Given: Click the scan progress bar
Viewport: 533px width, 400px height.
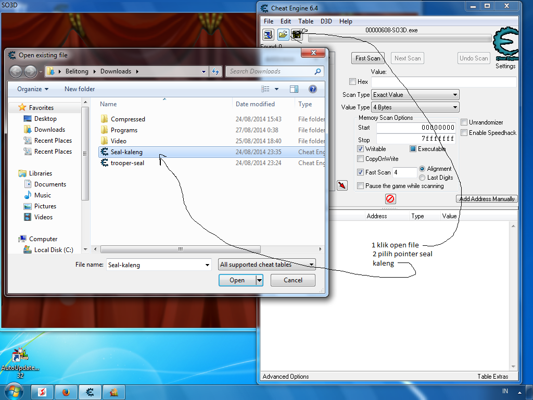Looking at the screenshot, I should pyautogui.click(x=400, y=38).
